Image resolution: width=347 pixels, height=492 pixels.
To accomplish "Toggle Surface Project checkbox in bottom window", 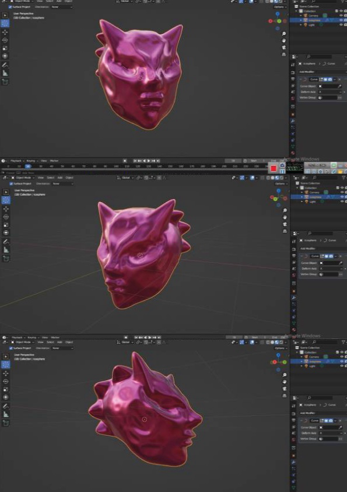I will [11, 348].
